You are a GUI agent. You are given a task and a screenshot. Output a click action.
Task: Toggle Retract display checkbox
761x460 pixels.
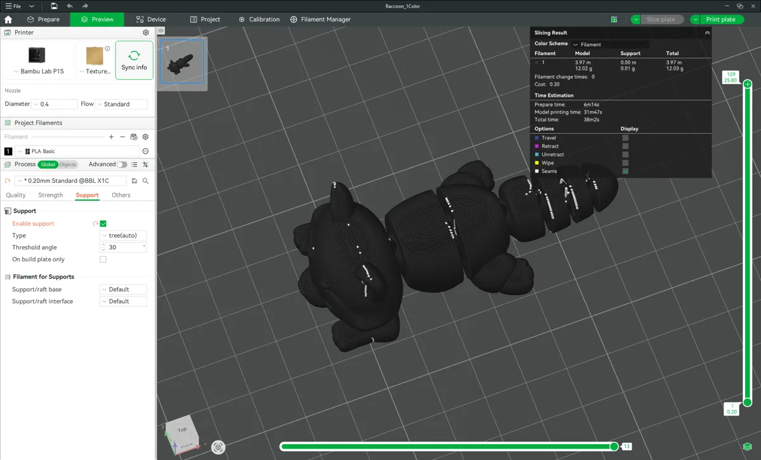(625, 146)
